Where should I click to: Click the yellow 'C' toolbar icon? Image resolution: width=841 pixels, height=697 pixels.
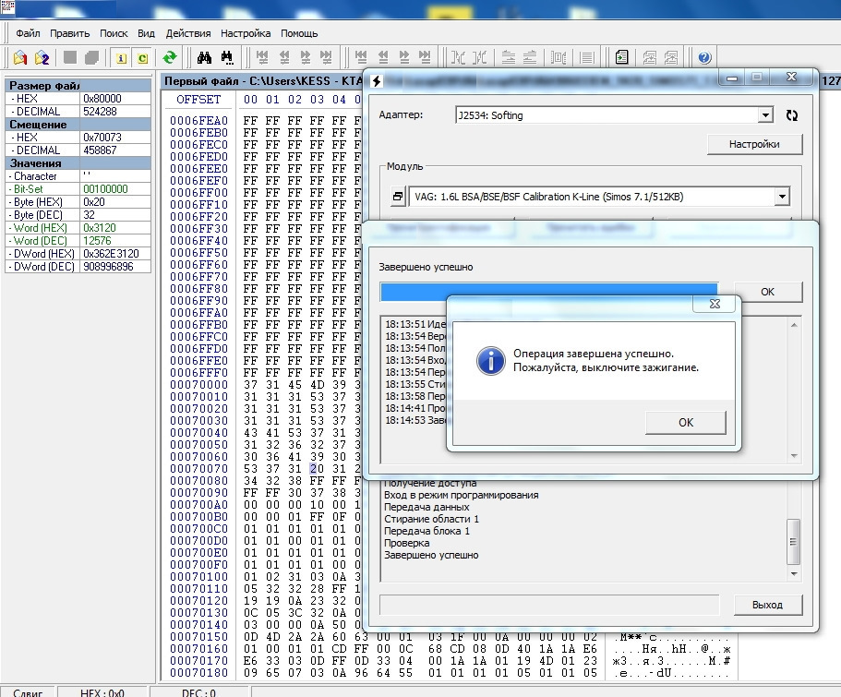tap(143, 58)
